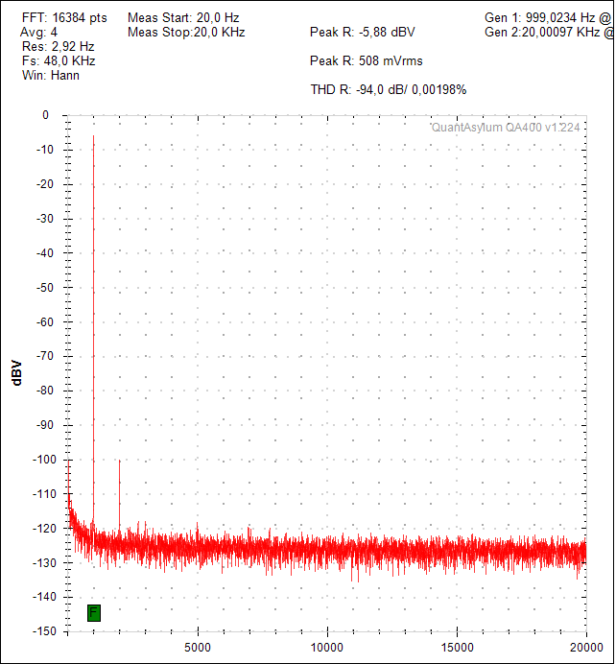
Task: Click the Gen 1: 999,0234 Hz text
Action: pyautogui.click(x=540, y=18)
